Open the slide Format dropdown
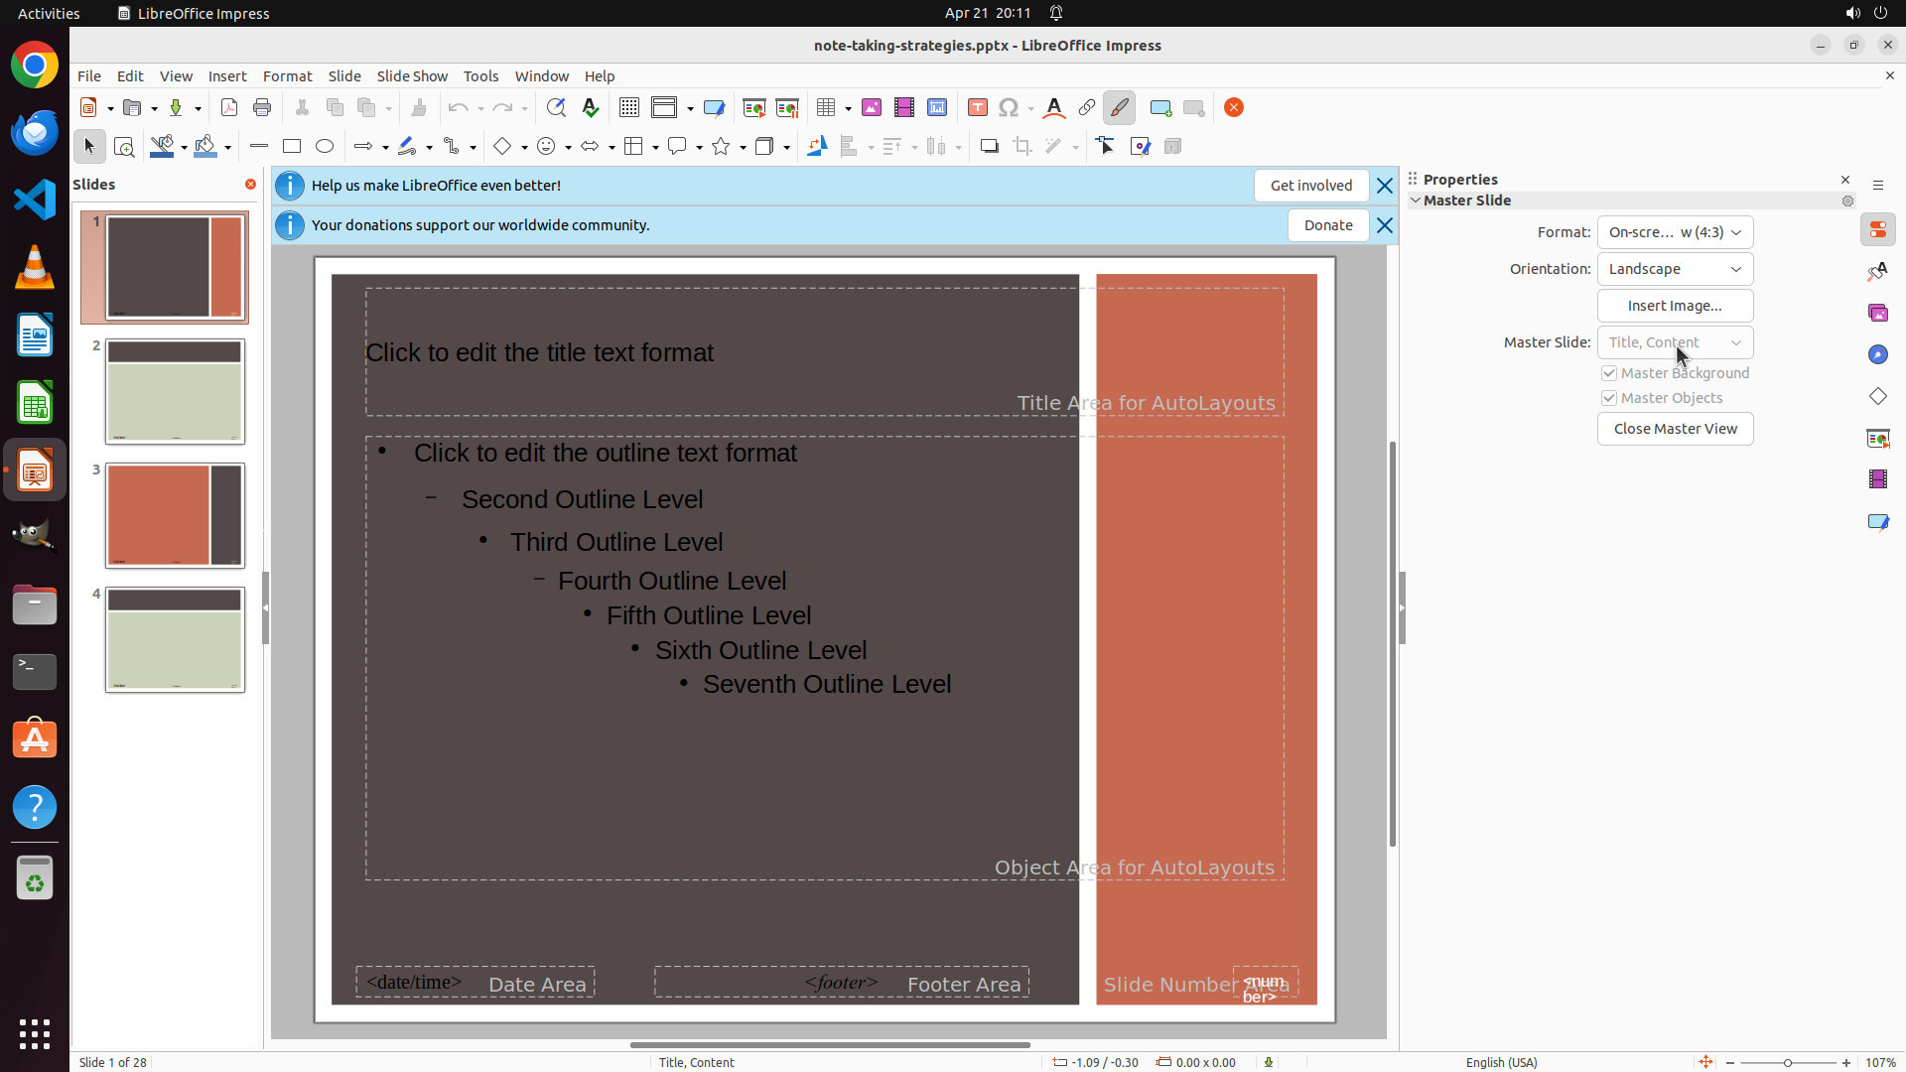Screen dimensions: 1906x1072 (x=1675, y=232)
